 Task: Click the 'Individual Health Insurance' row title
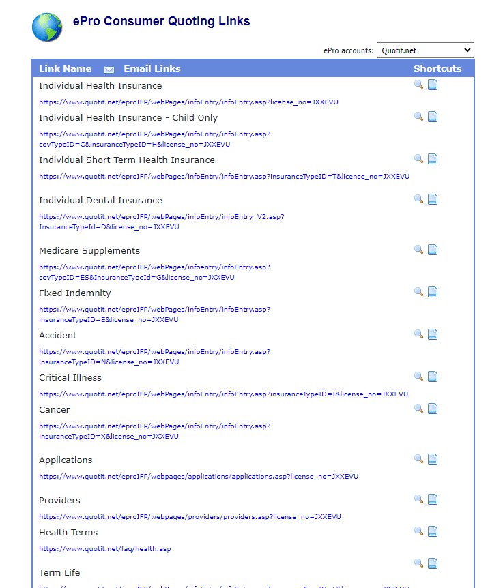[100, 86]
